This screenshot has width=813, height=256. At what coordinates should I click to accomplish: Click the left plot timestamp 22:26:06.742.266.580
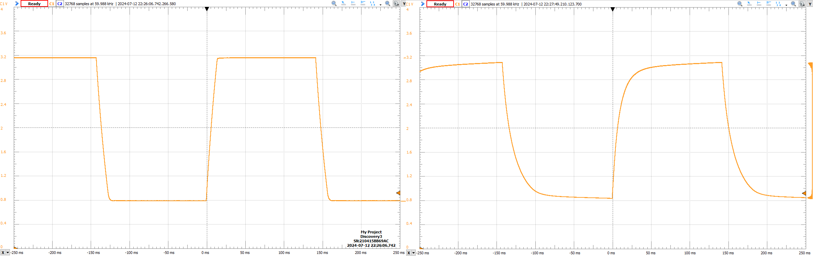pos(147,4)
